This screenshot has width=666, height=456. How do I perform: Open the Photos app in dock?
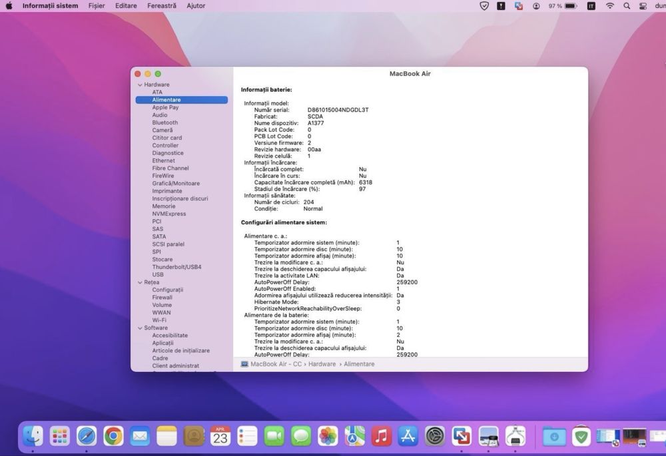328,436
